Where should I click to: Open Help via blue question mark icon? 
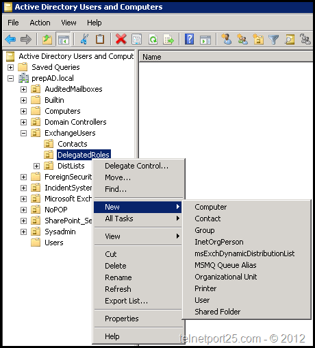coord(189,39)
